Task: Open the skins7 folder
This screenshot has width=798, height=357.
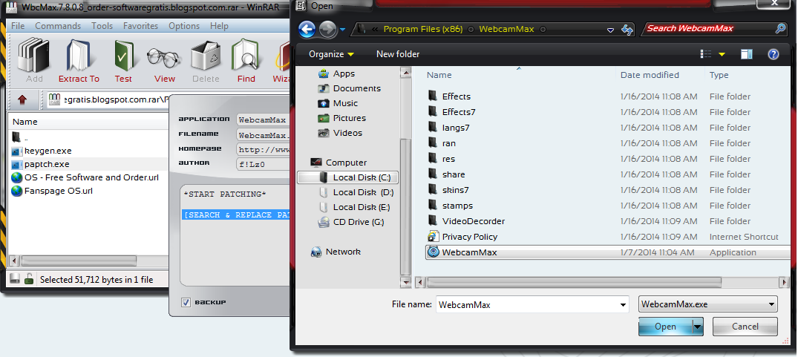Action: coord(456,190)
